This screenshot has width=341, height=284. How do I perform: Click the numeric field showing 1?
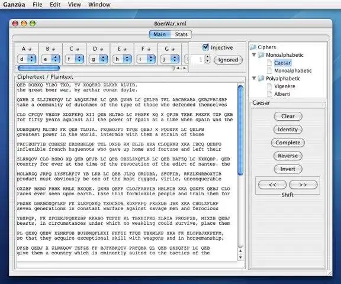click(198, 59)
